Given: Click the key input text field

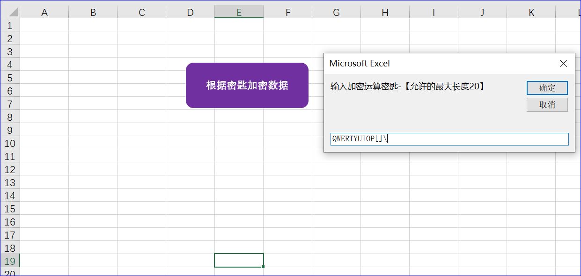Looking at the screenshot, I should click(449, 139).
